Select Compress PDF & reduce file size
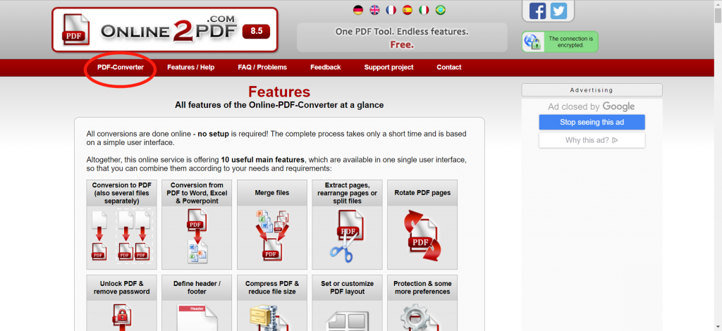The height and width of the screenshot is (331, 722). (271, 303)
